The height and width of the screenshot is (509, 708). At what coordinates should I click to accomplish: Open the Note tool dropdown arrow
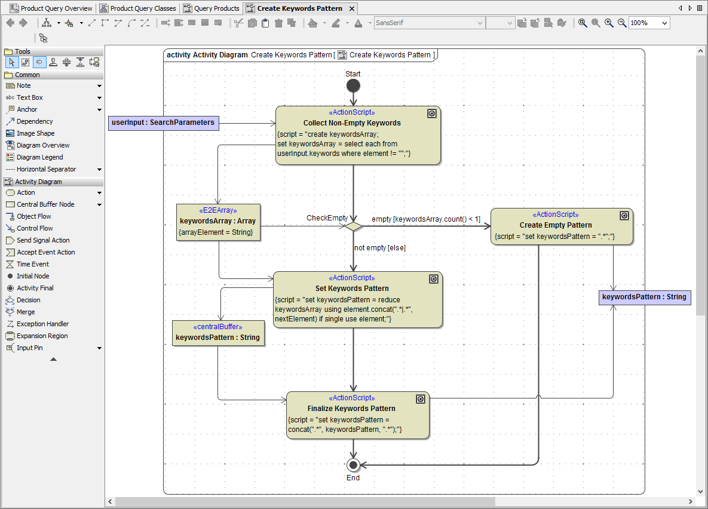pos(99,85)
